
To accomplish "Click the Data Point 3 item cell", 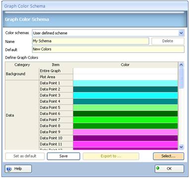I will tap(56, 95).
